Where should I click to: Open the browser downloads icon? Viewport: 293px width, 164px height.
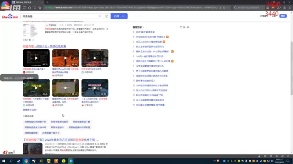[x=285, y=8]
